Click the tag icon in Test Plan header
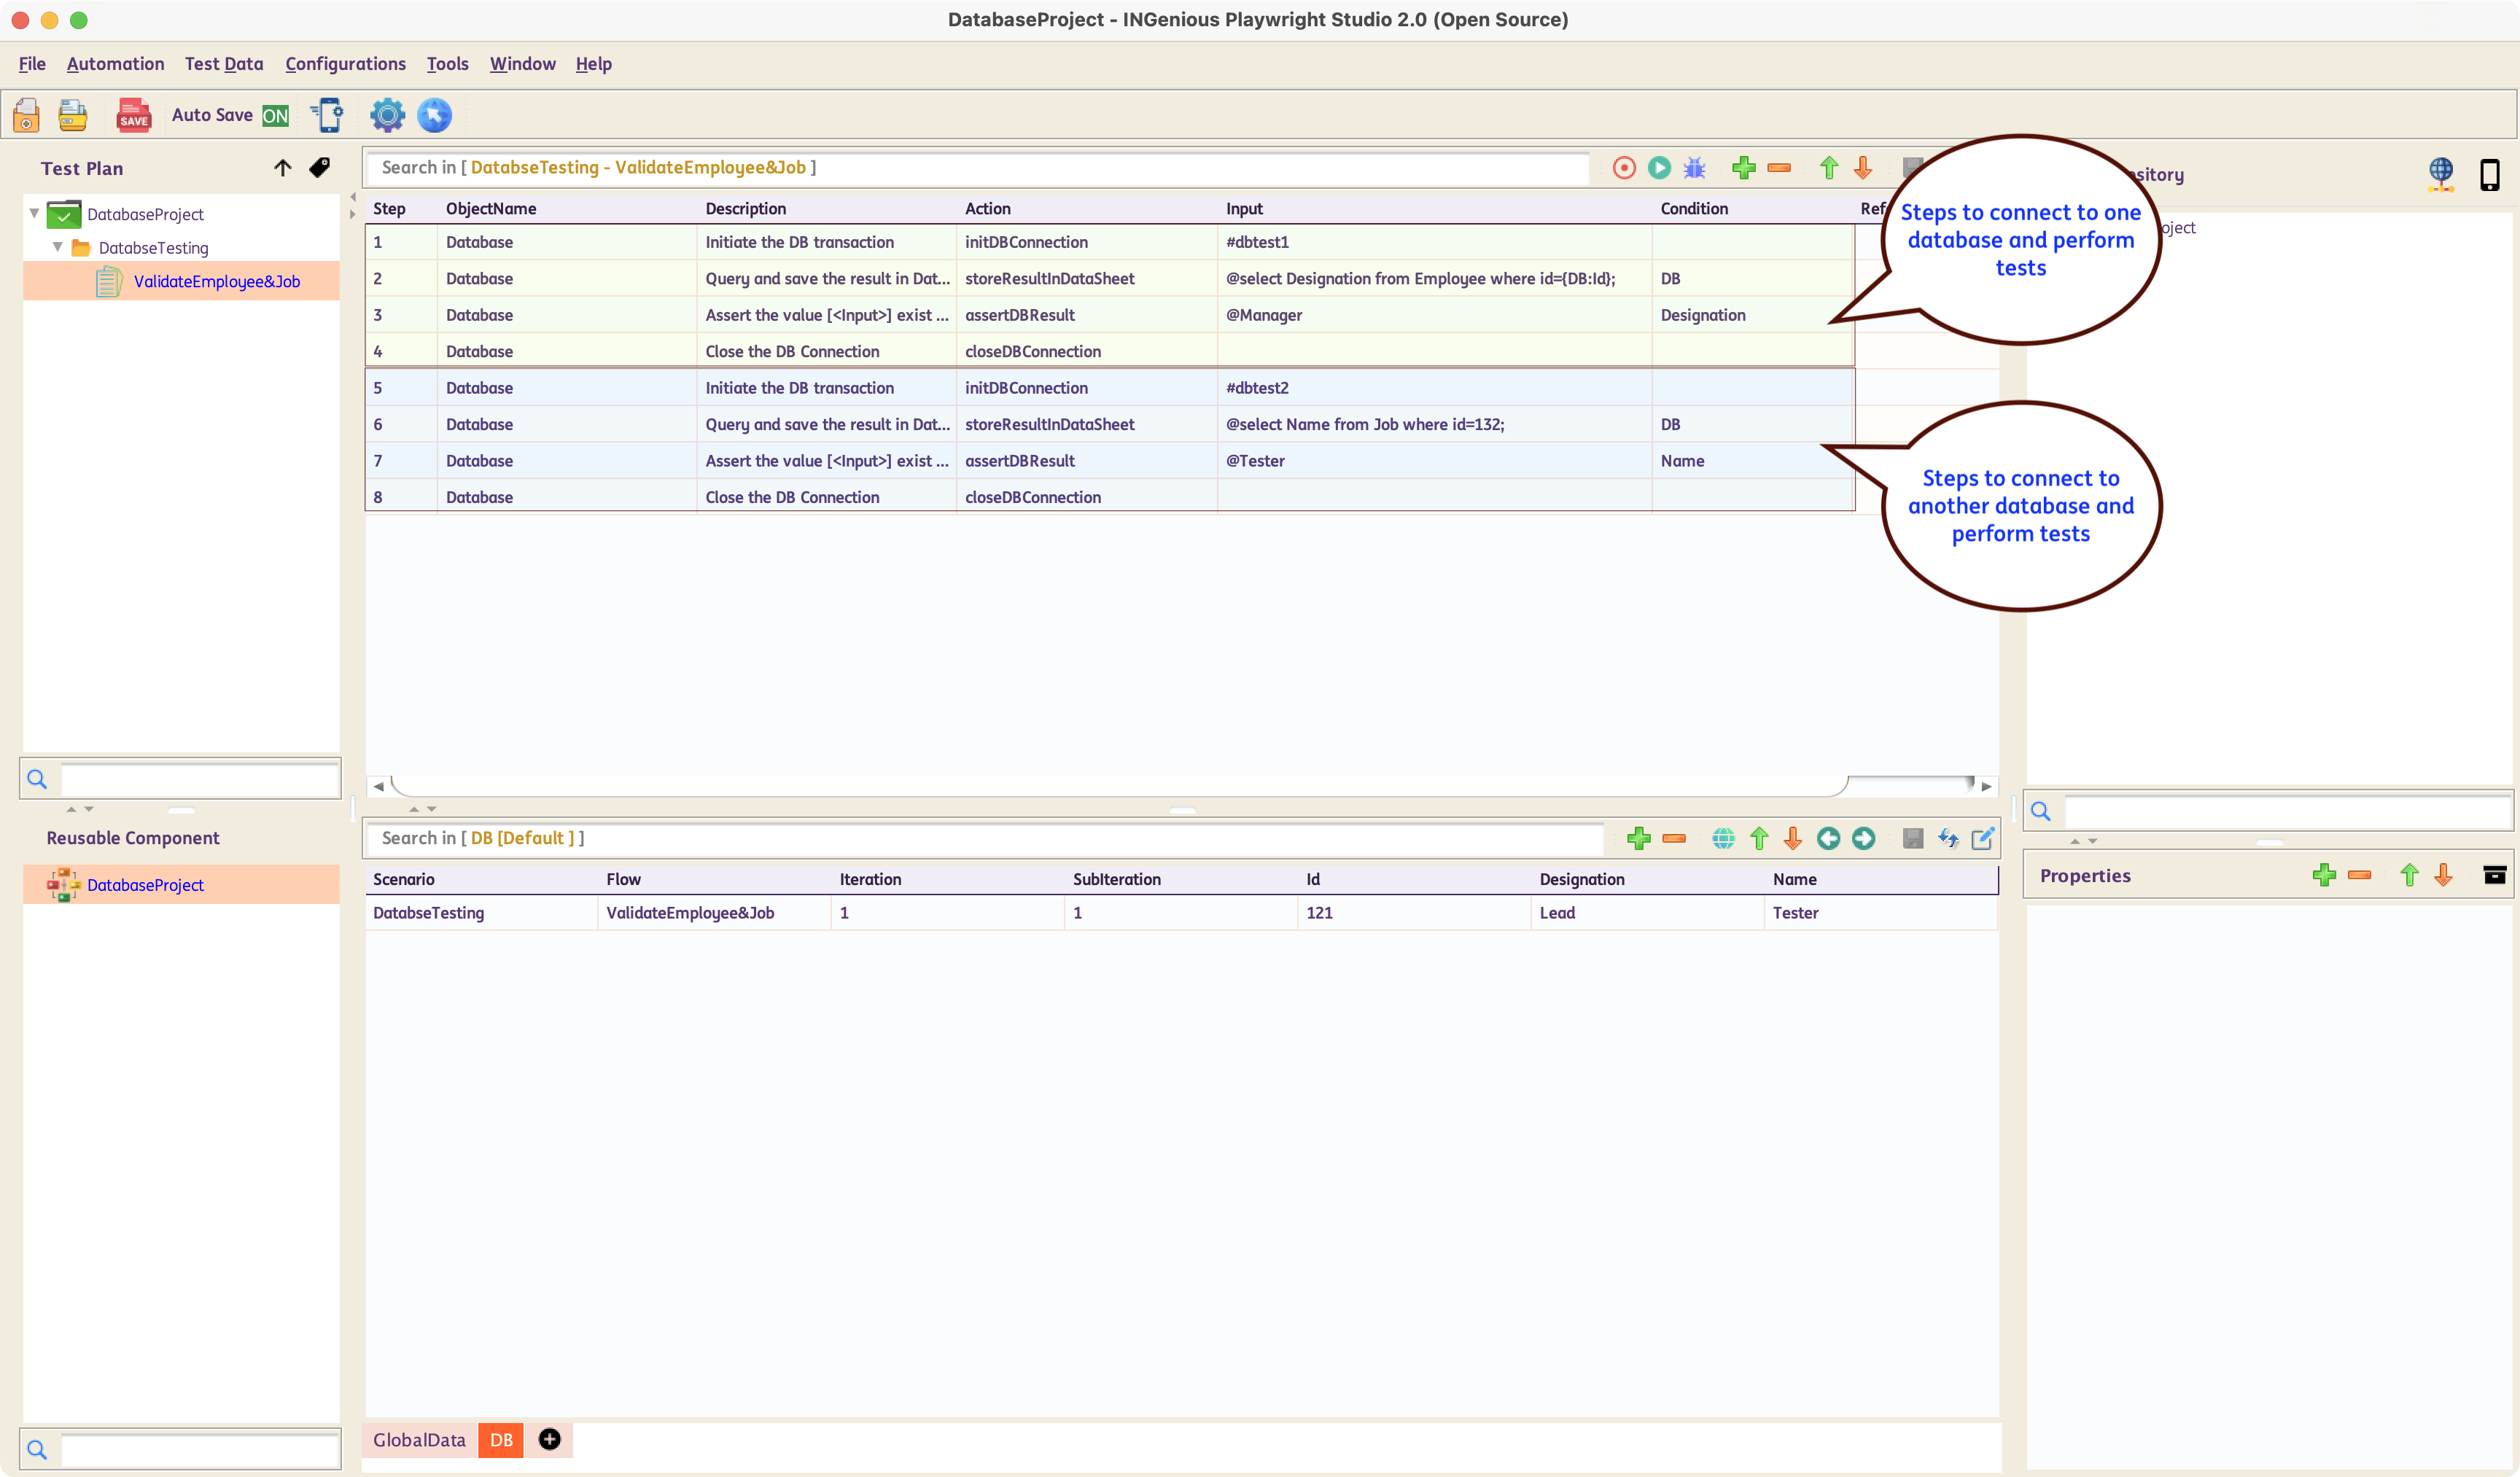2520x1477 pixels. pyautogui.click(x=319, y=168)
